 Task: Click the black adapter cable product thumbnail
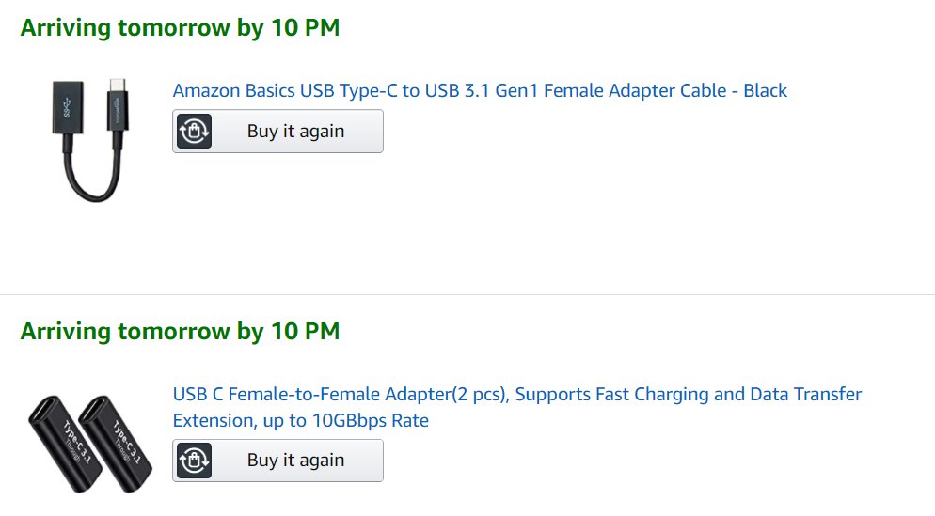(x=90, y=140)
